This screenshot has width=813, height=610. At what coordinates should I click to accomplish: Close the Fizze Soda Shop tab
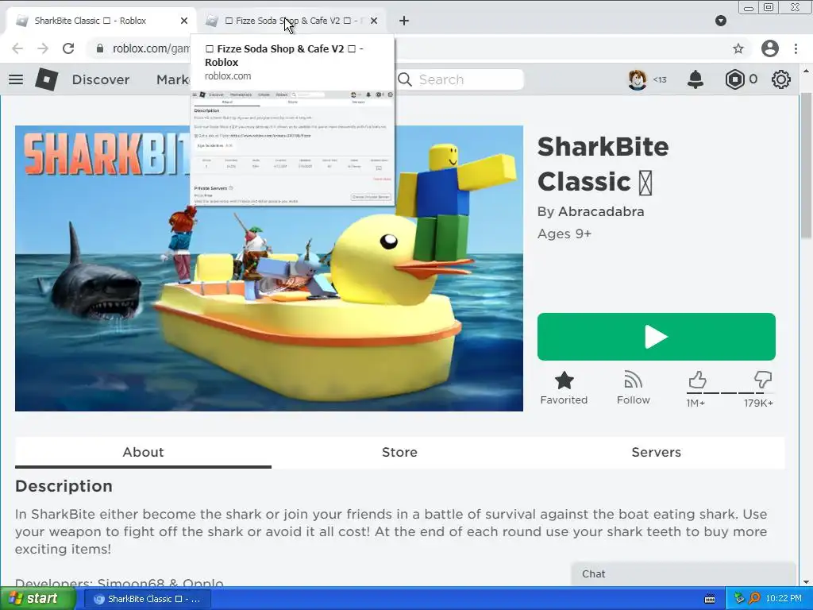point(374,21)
